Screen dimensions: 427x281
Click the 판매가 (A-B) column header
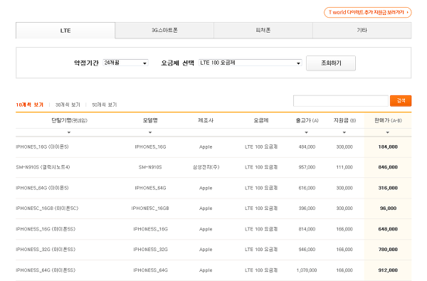tap(388, 120)
